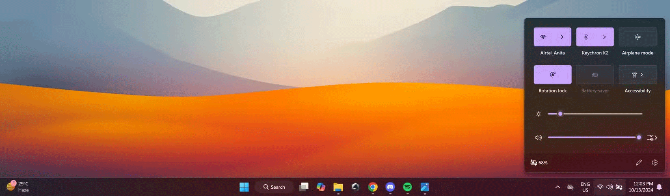
Task: Open the weather widget showing 29°C Haze
Action: coord(18,187)
